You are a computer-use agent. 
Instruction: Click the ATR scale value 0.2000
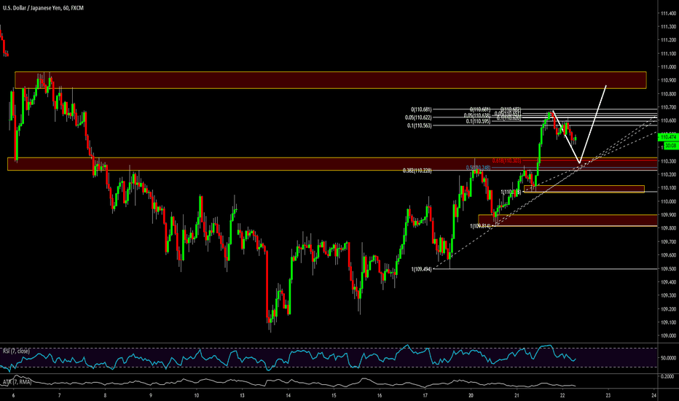[669, 377]
